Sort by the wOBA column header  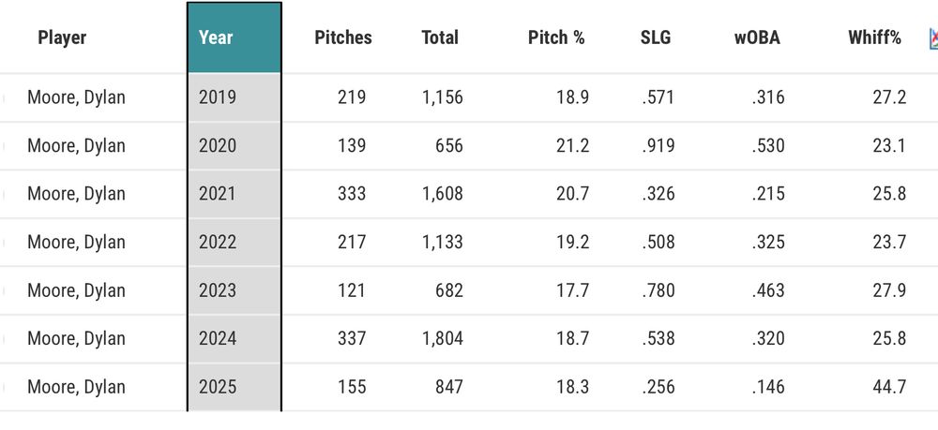coord(757,37)
